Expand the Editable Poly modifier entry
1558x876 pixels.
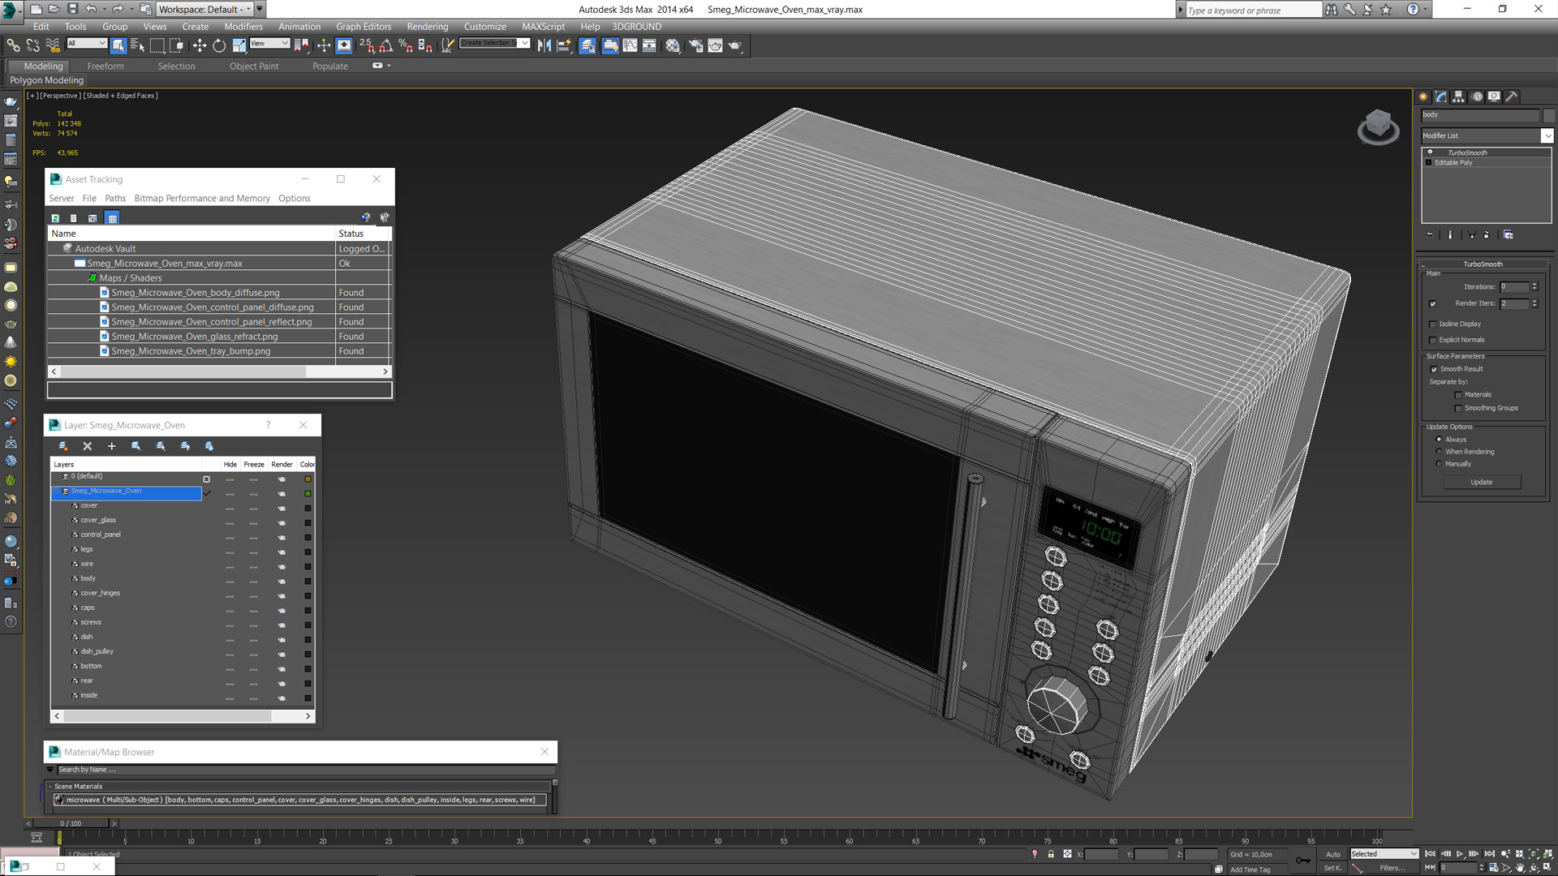1429,163
